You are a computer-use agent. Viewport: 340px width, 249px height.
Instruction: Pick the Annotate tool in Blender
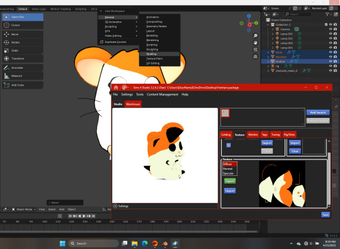(23, 67)
